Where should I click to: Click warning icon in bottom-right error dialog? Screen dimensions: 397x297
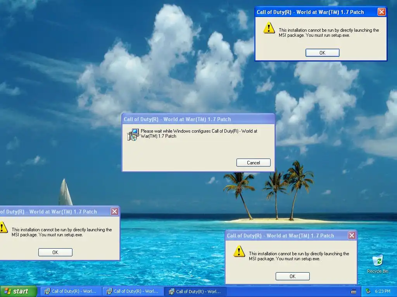coord(239,251)
